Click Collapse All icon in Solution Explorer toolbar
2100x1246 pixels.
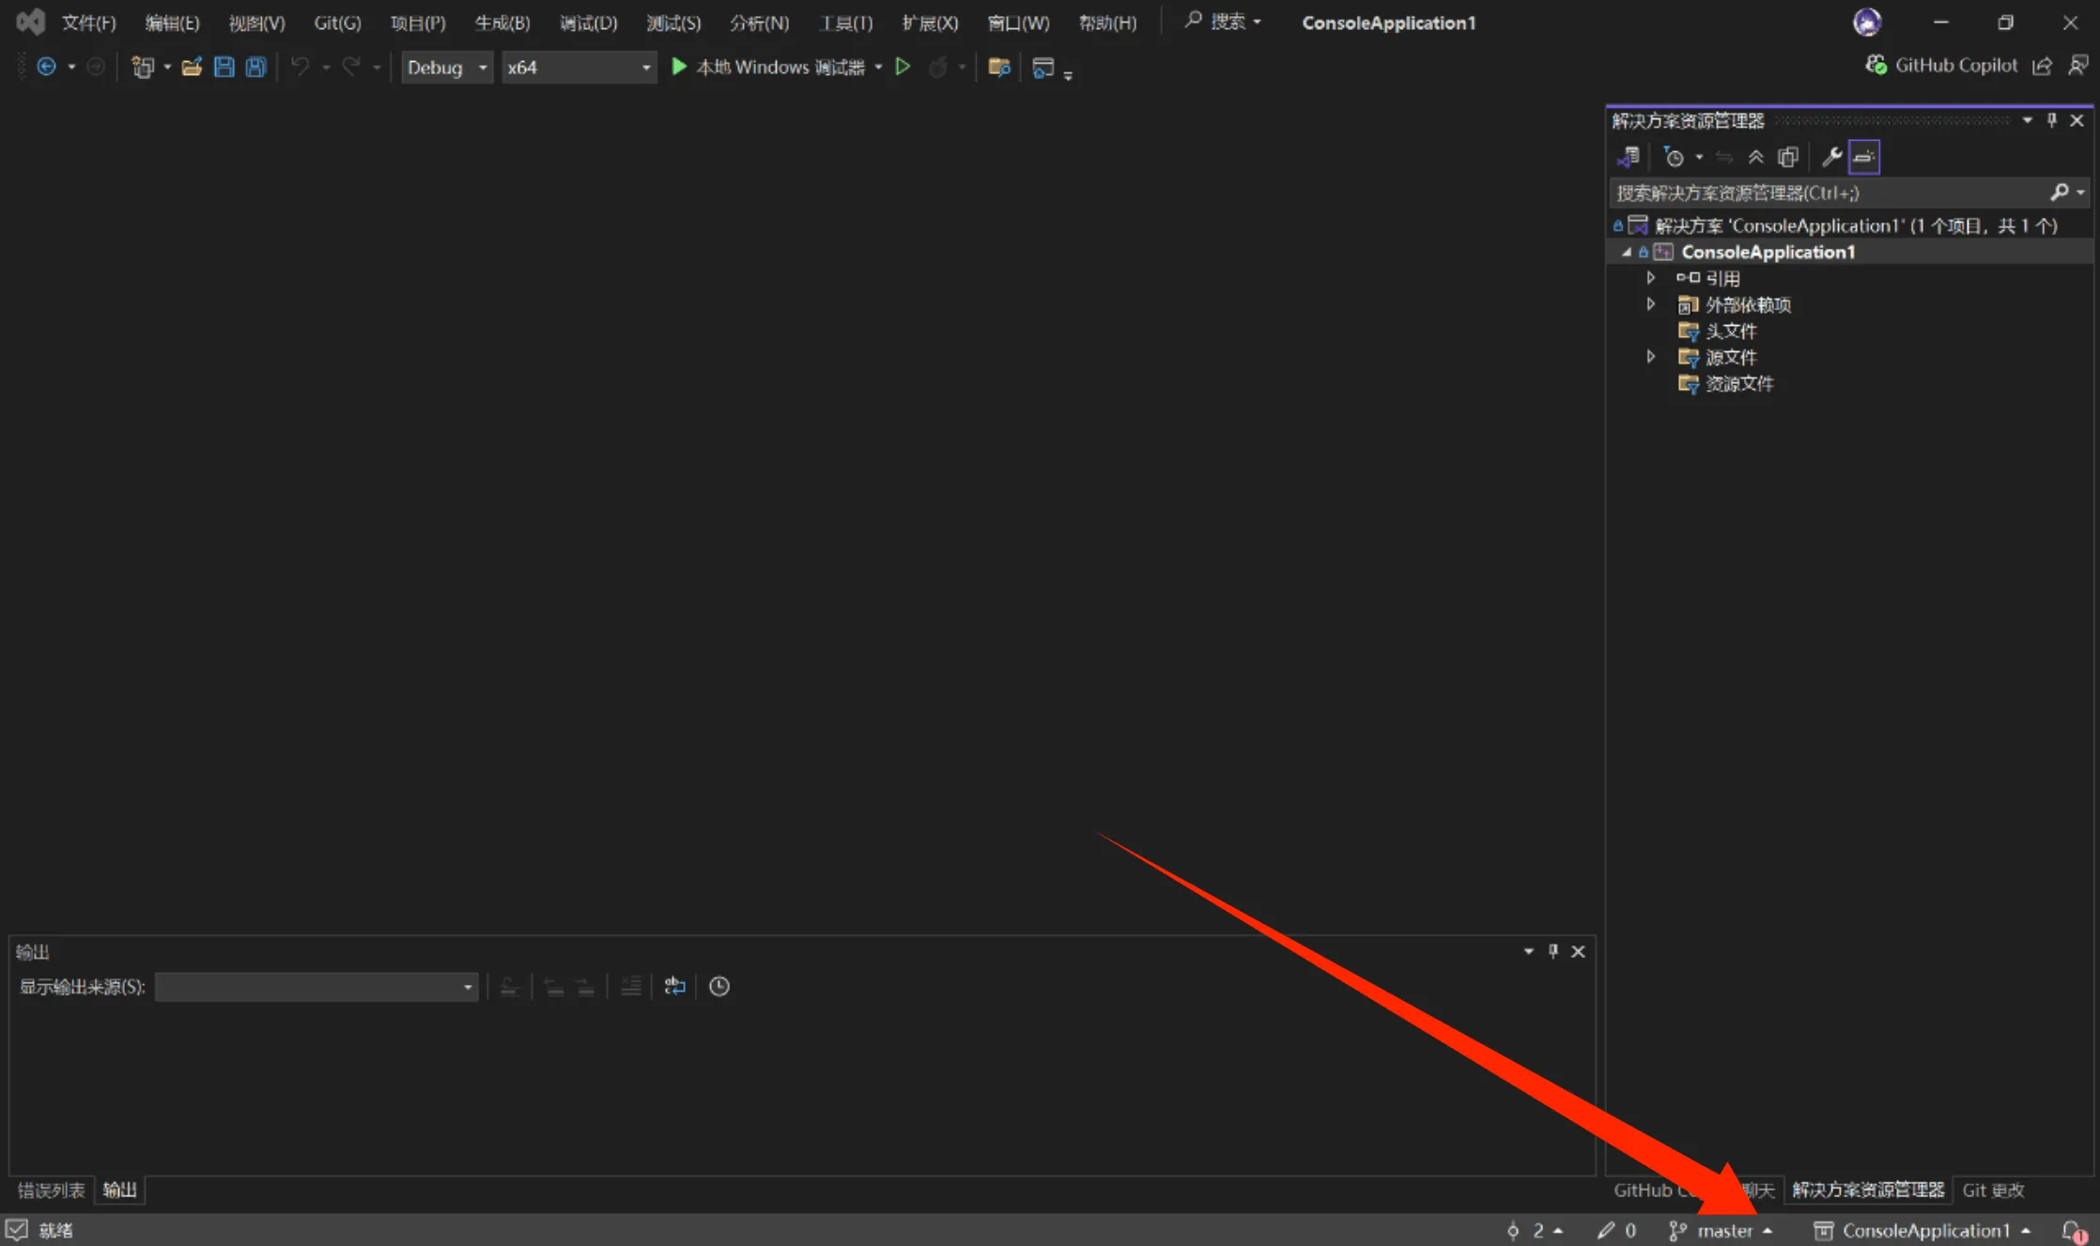pyautogui.click(x=1755, y=157)
